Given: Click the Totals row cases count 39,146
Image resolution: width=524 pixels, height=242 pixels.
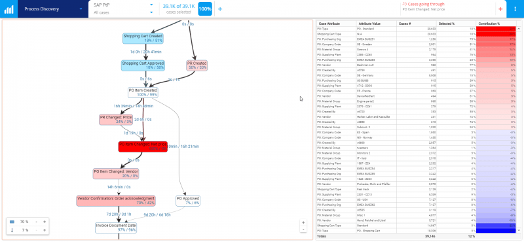Looking at the screenshot, I should tap(430, 236).
